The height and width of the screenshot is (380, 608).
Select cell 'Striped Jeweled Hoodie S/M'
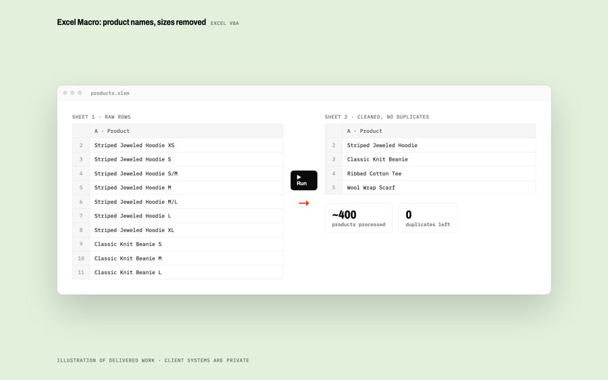(186, 173)
